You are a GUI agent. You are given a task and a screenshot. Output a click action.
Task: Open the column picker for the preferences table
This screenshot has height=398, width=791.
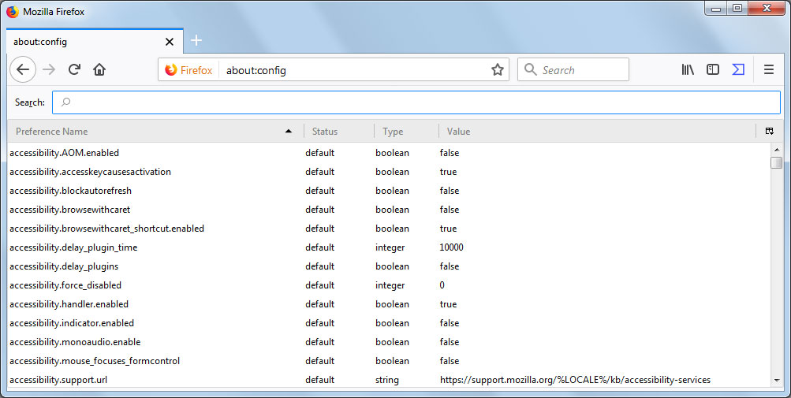point(769,132)
